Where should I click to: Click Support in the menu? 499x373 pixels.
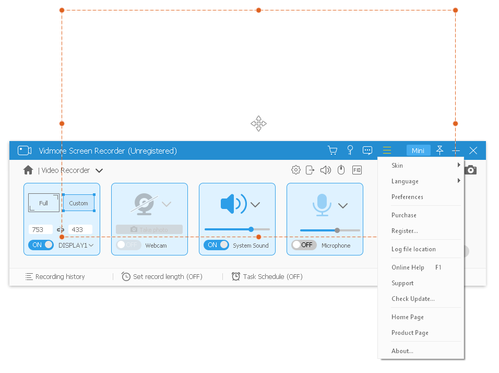[421, 283]
